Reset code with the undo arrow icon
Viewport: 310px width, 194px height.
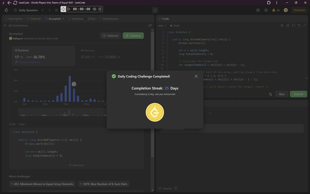click(x=299, y=26)
